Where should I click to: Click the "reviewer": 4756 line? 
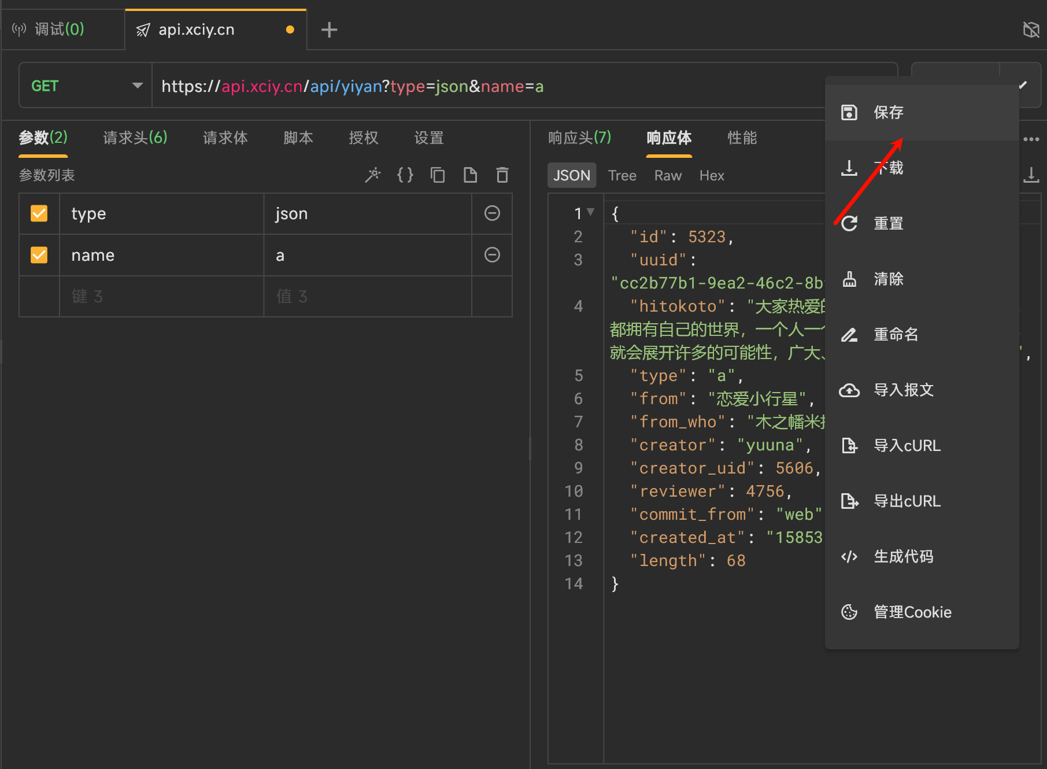click(x=711, y=491)
